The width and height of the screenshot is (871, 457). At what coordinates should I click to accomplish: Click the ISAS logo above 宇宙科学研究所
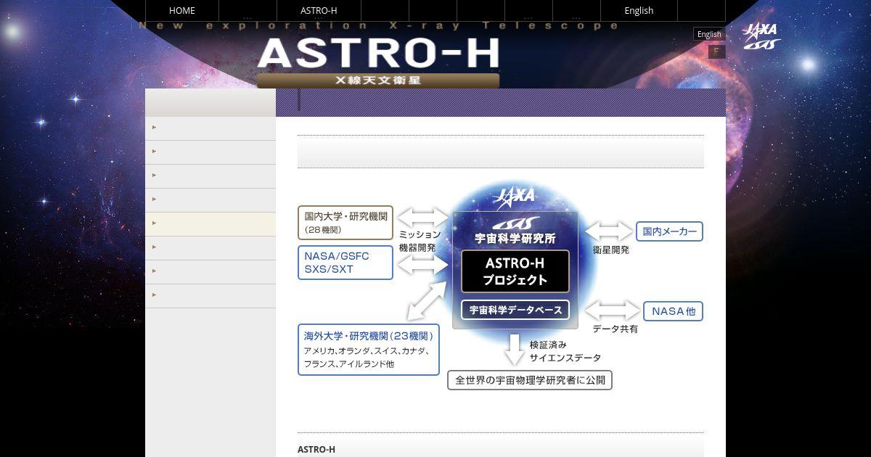(x=515, y=223)
